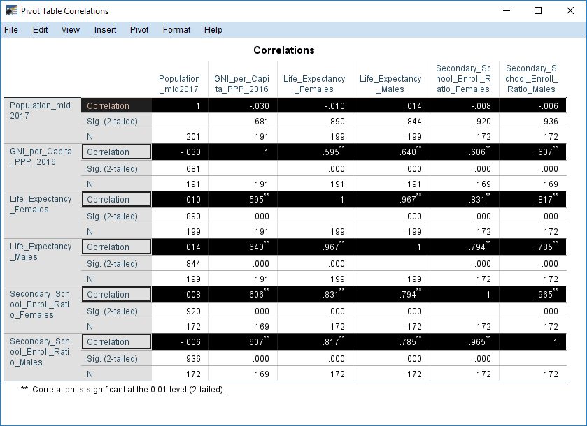587x426 pixels.
Task: Select the Population_mid2017 column header
Action: [x=179, y=84]
